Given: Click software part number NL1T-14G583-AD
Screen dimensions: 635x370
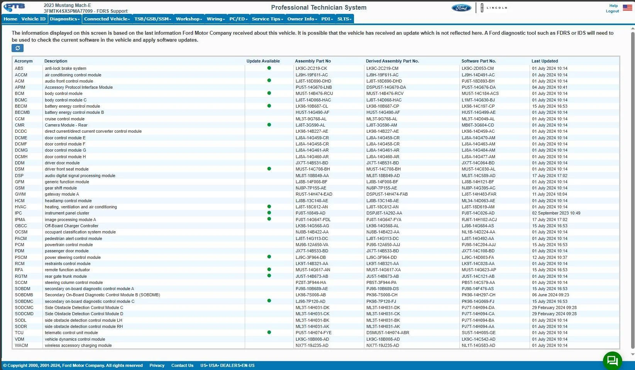Looking at the screenshot, I should pyautogui.click(x=478, y=345).
